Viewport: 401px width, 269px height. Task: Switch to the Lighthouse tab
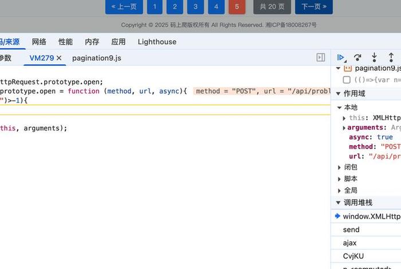157,42
